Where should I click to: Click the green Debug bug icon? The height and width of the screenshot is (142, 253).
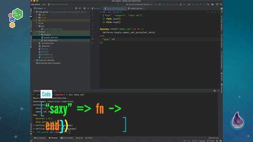click(160, 4)
